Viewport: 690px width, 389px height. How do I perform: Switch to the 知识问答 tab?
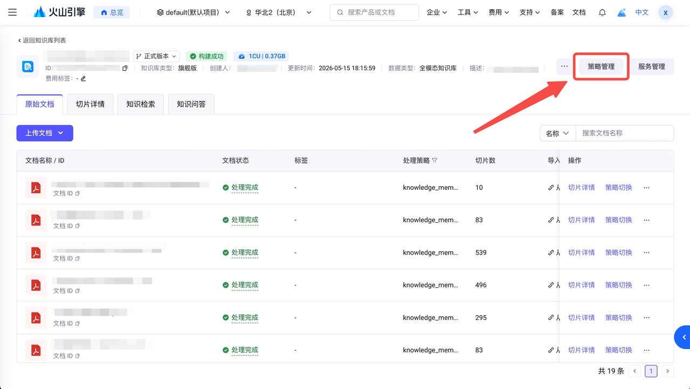(191, 104)
